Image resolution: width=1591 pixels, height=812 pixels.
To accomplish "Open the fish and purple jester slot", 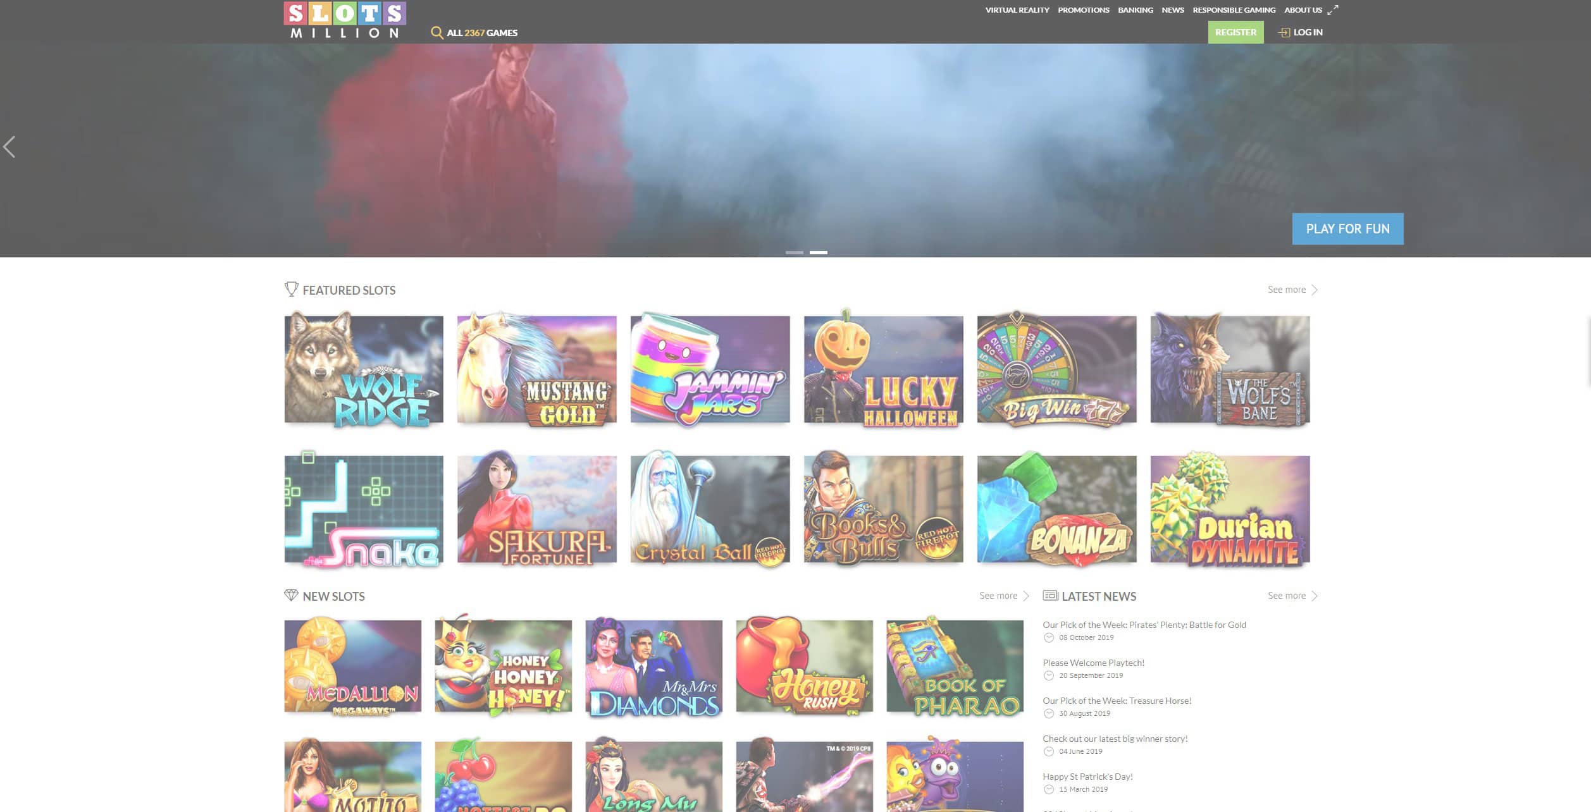I will tap(955, 774).
